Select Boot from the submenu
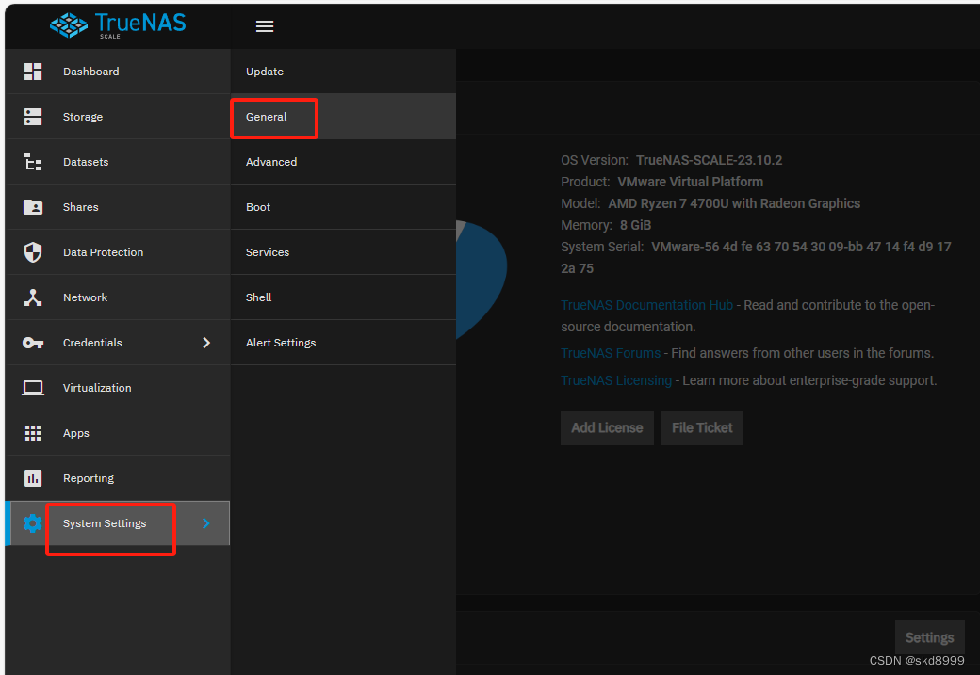Screen dimensions: 980x675 pos(343,207)
